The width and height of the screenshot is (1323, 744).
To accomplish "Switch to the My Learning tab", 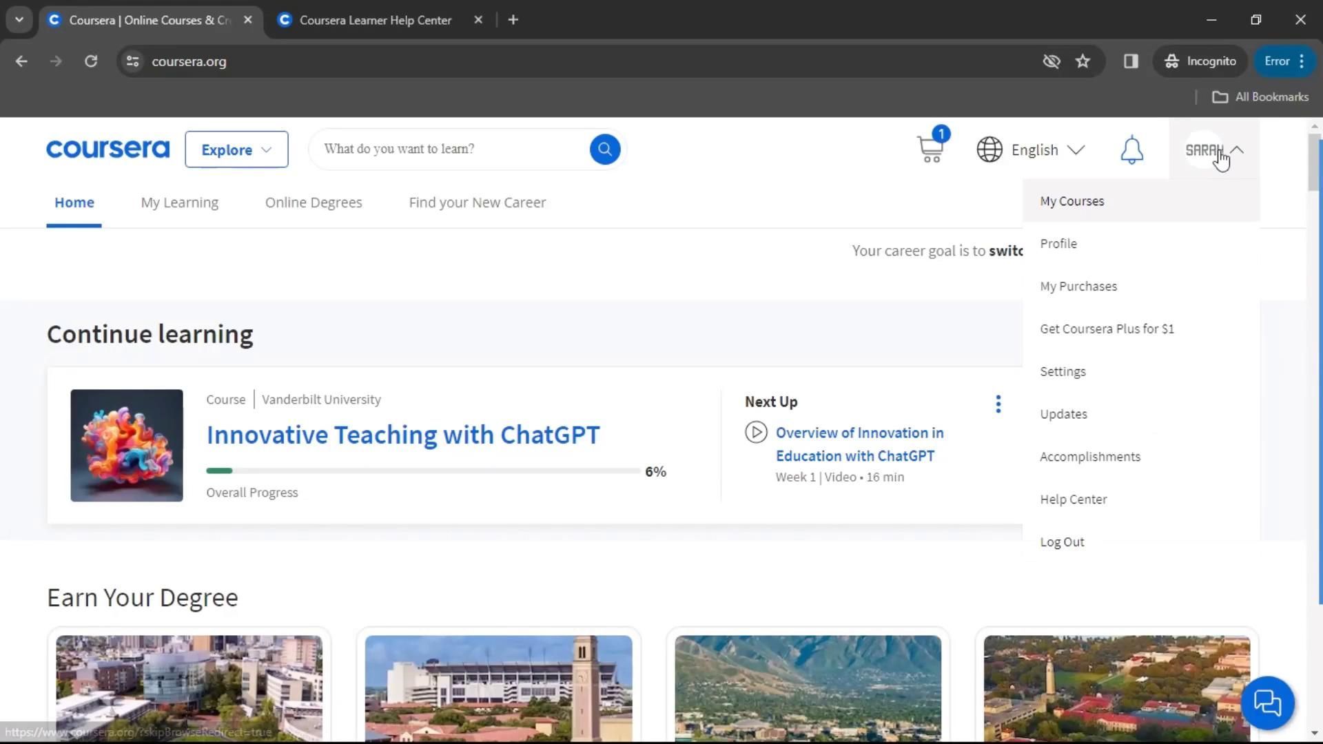I will [x=179, y=203].
